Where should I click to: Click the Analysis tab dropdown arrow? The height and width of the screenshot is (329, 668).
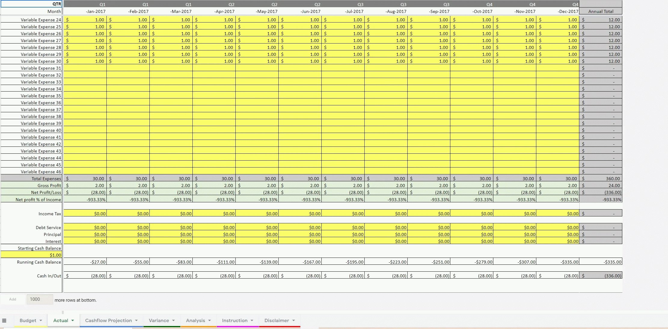tap(210, 321)
